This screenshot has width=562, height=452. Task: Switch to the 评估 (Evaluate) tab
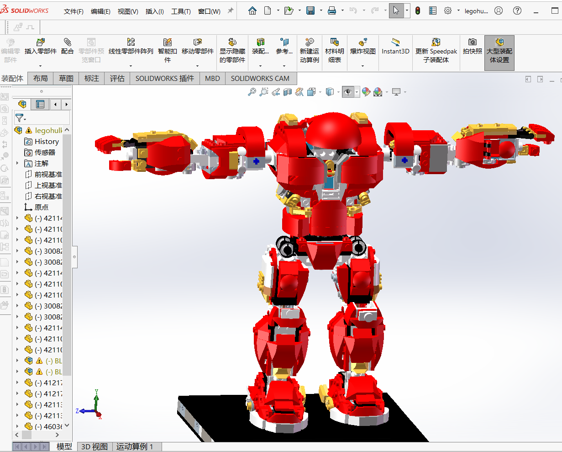click(117, 78)
